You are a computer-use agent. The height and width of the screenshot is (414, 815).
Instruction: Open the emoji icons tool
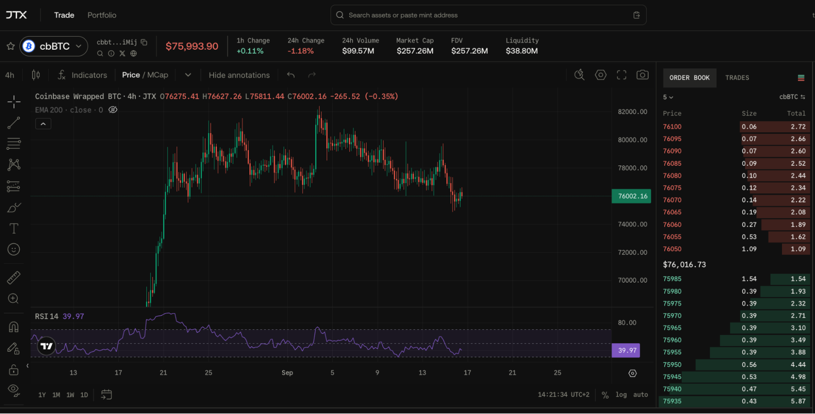[14, 249]
